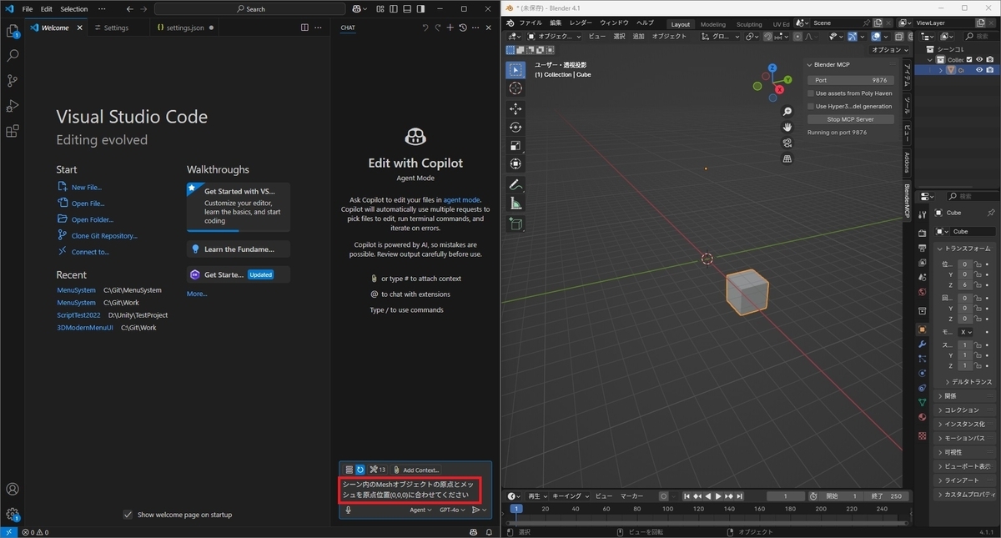This screenshot has height=538, width=1001.
Task: Click the Port field showing 9876
Action: click(x=851, y=80)
